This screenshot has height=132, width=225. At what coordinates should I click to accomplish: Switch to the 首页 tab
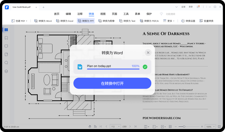(x=57, y=14)
